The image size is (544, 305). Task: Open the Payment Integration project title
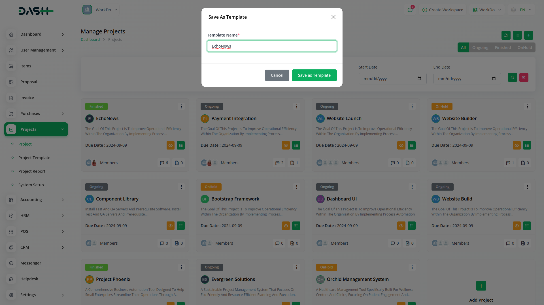[x=234, y=118]
